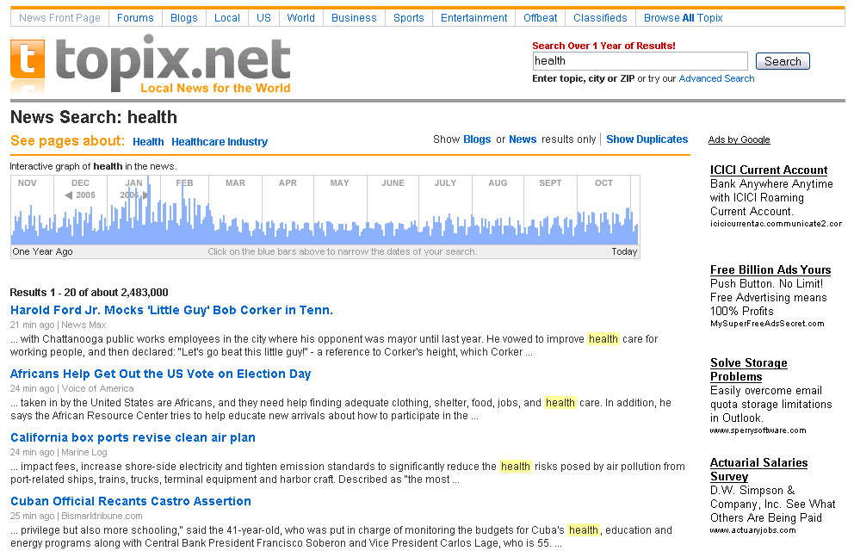Click the www.actuaryjobs.com ad URL
Viewport: 854px width, 557px height.
752,529
